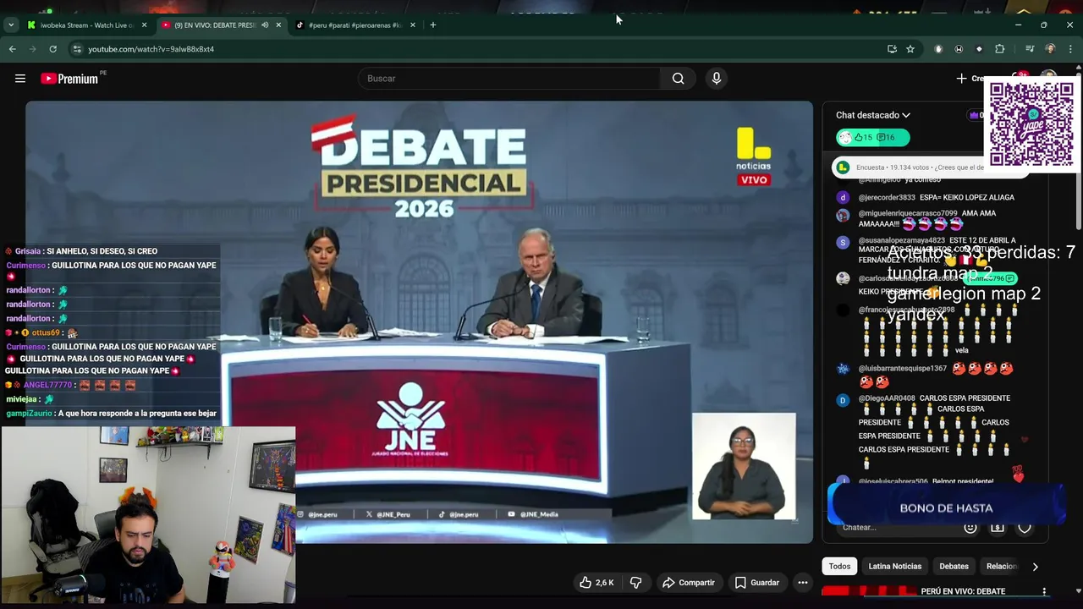Mute the debate tab via speaker icon
Screen dimensions: 1083x609
265,25
